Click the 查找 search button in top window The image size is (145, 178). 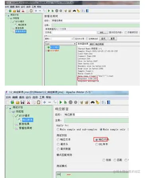(x=103, y=39)
